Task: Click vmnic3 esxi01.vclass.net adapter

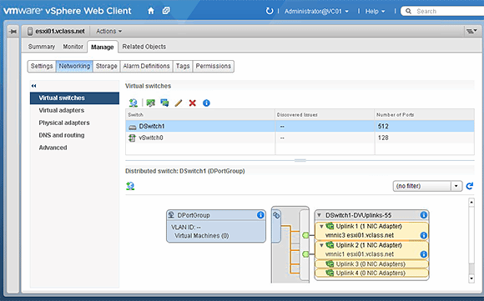Action: 360,235
